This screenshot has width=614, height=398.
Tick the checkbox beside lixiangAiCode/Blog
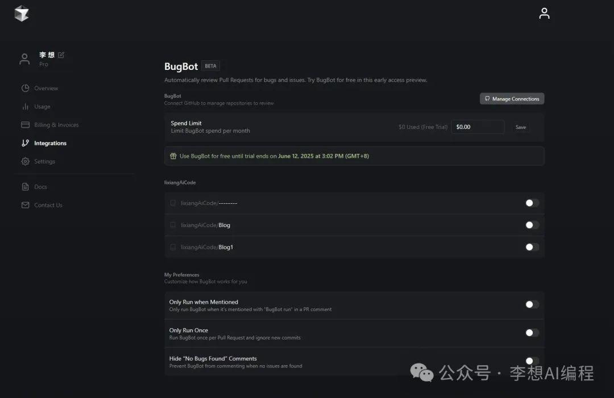[173, 225]
